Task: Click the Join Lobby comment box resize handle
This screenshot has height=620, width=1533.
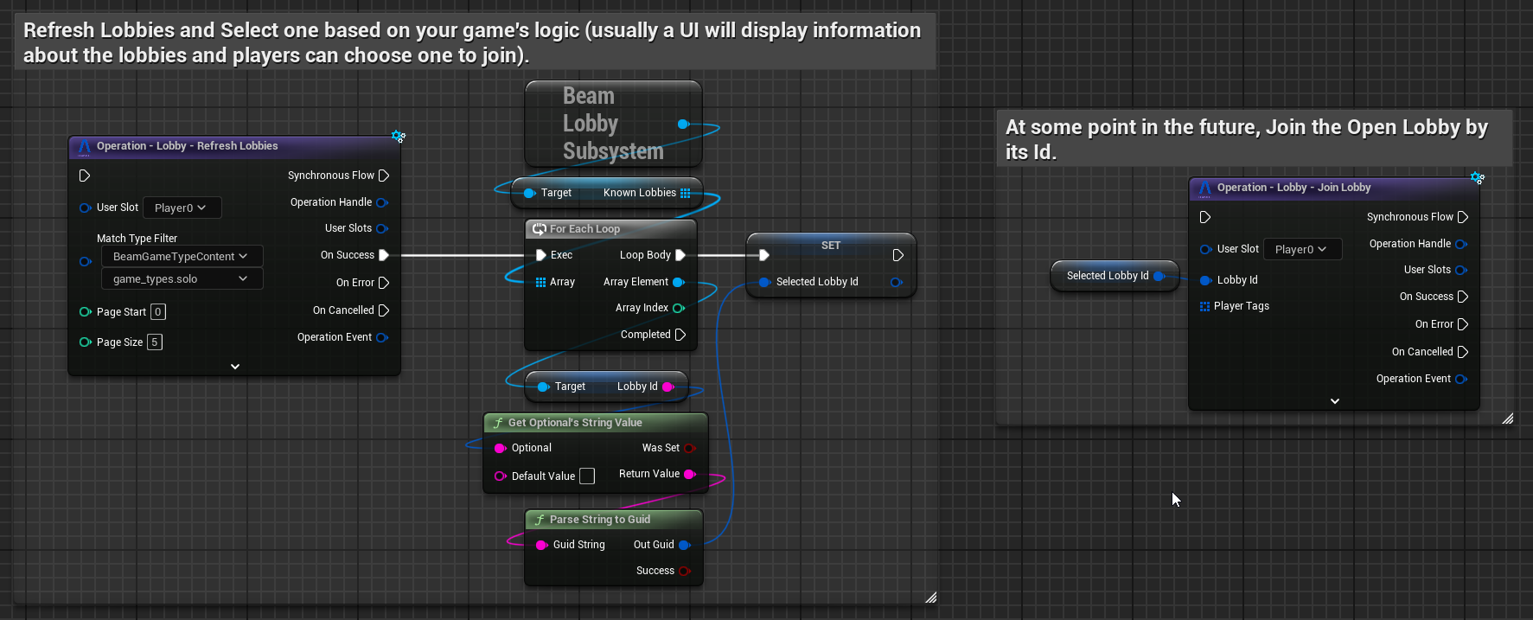Action: [1507, 419]
